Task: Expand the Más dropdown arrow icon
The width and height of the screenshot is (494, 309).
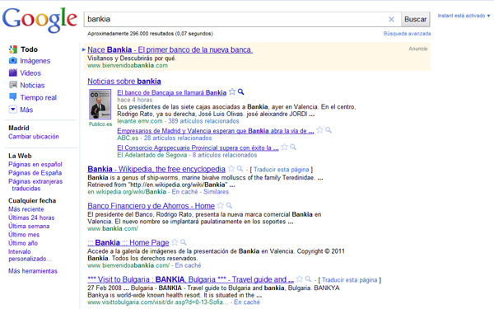Action: pyautogui.click(x=13, y=110)
